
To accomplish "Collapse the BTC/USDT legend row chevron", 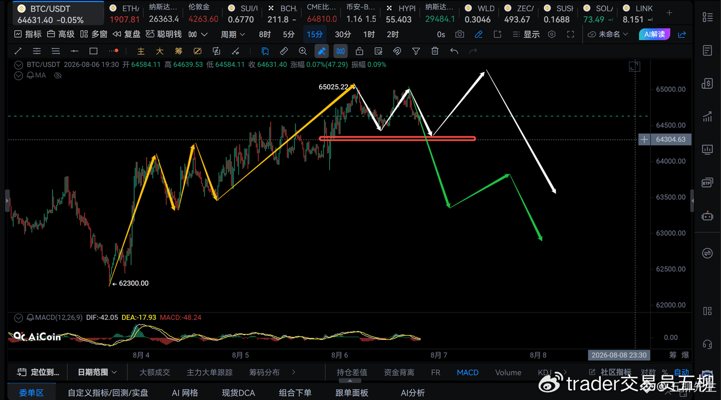I will [19, 65].
